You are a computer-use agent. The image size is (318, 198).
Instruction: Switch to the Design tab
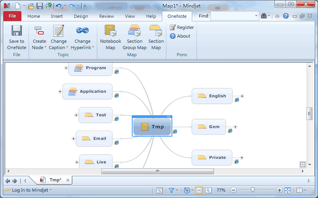click(x=81, y=16)
